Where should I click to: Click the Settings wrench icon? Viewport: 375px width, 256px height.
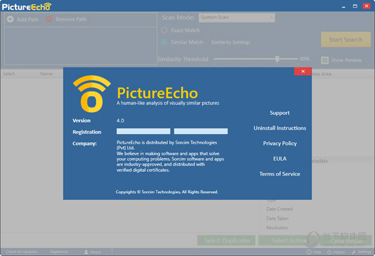click(x=354, y=252)
